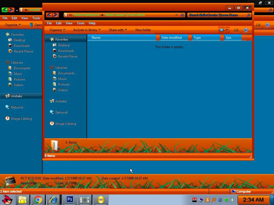Launch Google Chrome from the taskbar
Viewport: 274px width, 205px height.
click(x=38, y=200)
